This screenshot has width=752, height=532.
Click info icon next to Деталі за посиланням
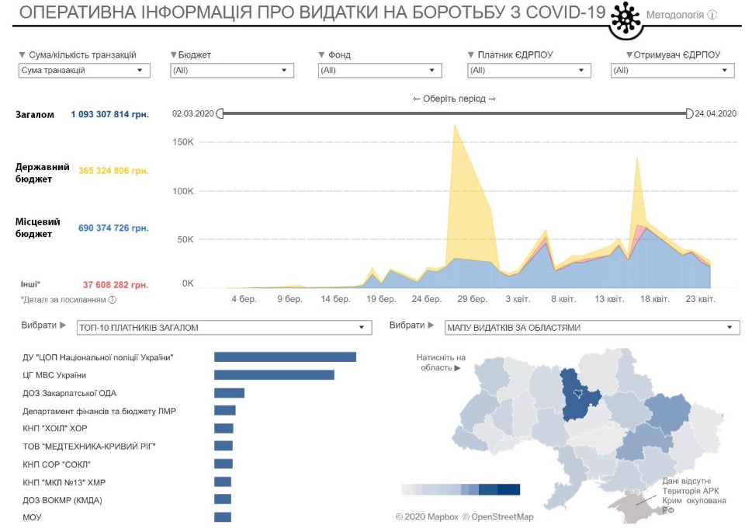point(113,299)
